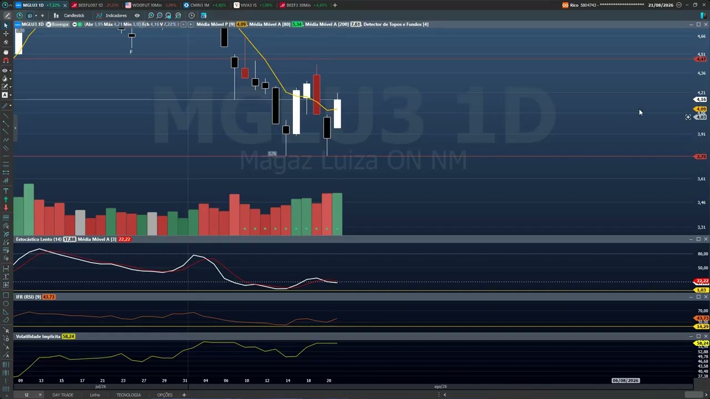Open dropdown arrow next to the letter A tool
Image resolution: width=710 pixels, height=399 pixels.
11,95
